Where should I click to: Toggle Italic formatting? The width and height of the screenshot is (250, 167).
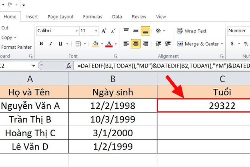click(51, 44)
